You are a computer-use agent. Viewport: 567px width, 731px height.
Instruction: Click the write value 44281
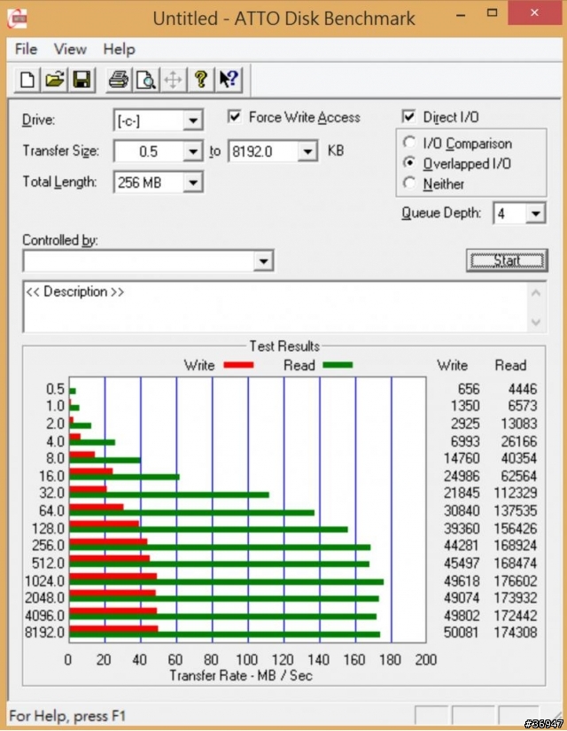(462, 545)
